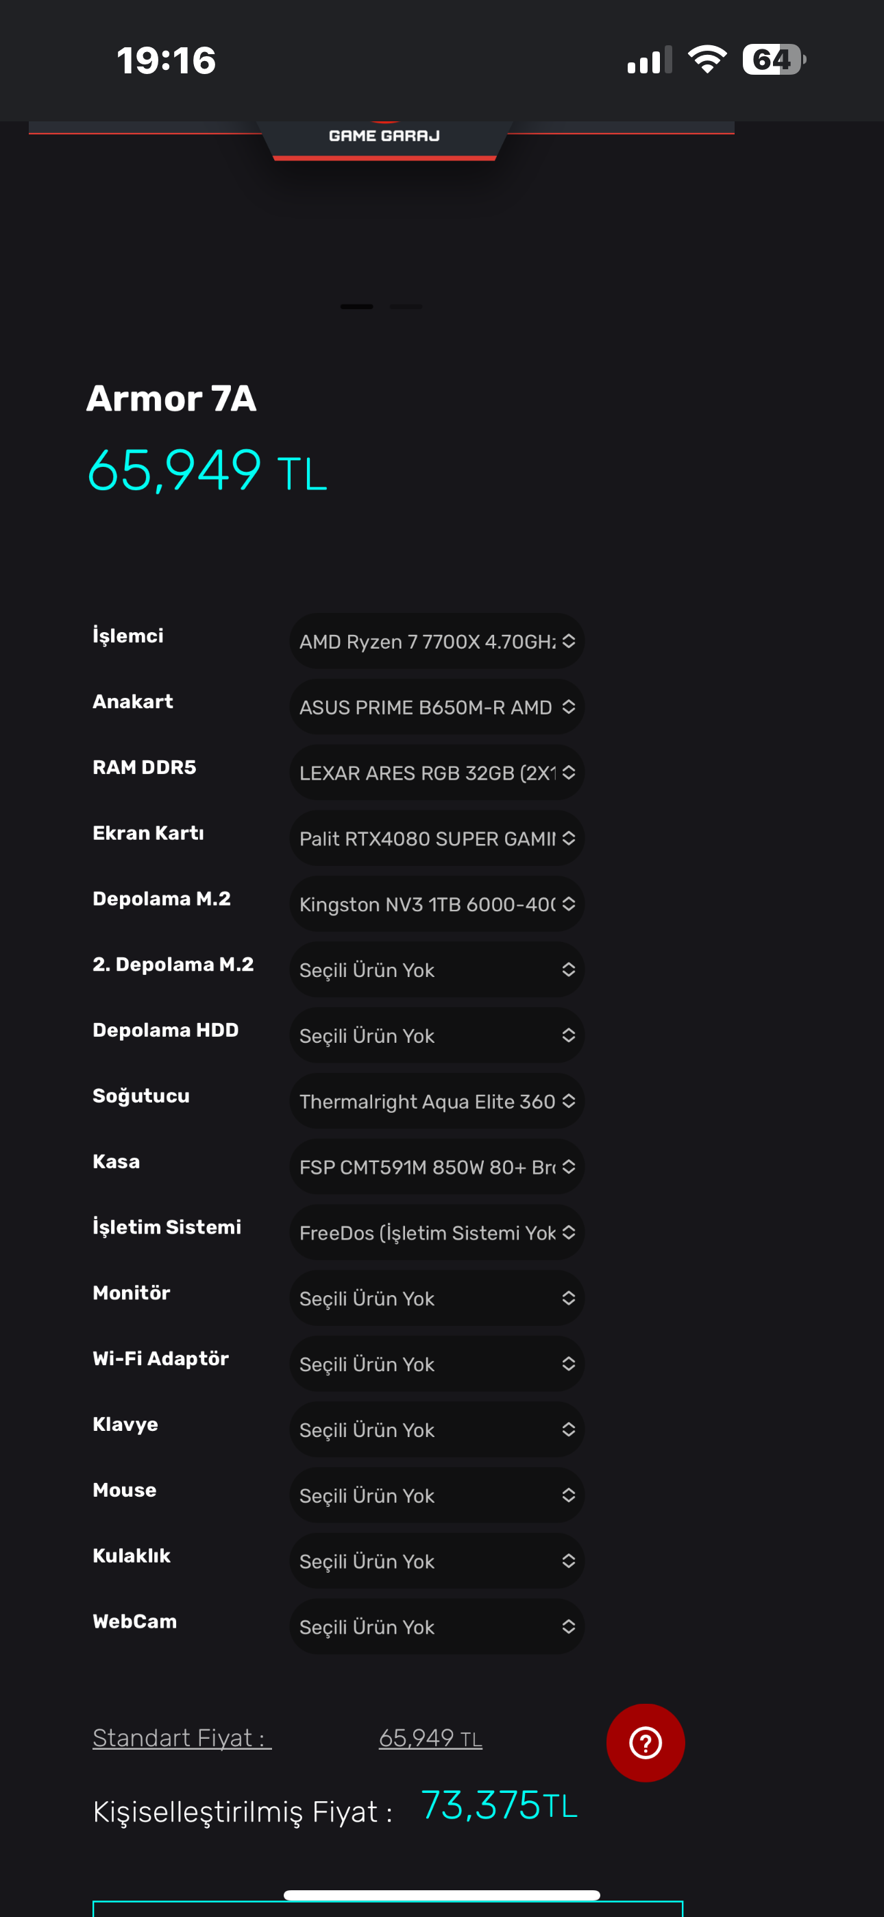Tap the Game Garaj logo
The width and height of the screenshot is (884, 1917).
click(384, 136)
